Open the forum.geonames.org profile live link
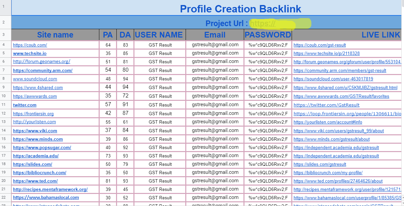The width and height of the screenshot is (404, 206). (x=347, y=62)
